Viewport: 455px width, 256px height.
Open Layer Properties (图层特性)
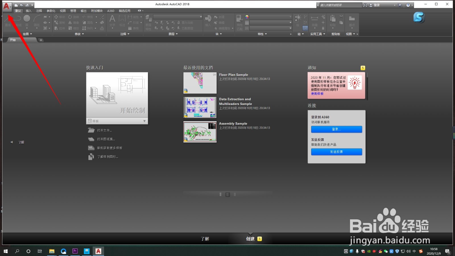point(148,22)
